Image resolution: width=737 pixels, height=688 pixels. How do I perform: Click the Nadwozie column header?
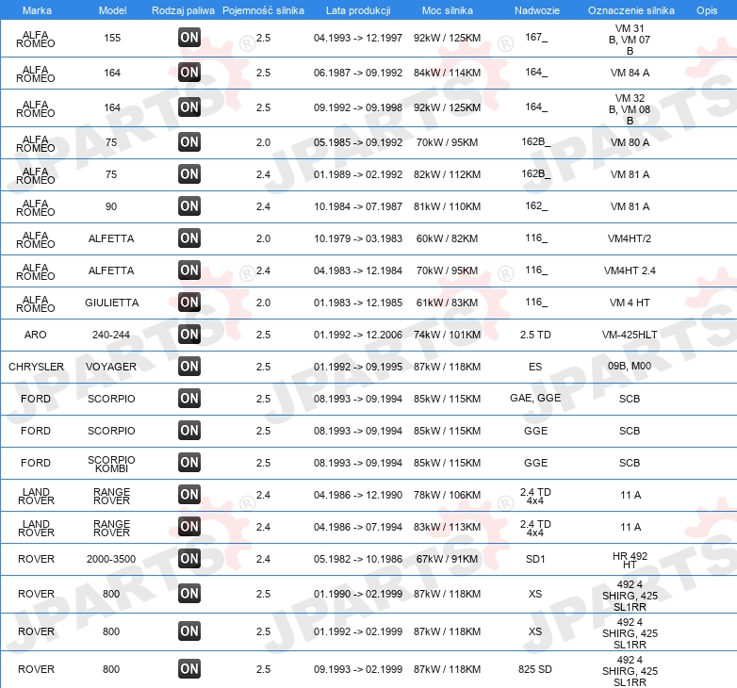[x=537, y=10]
